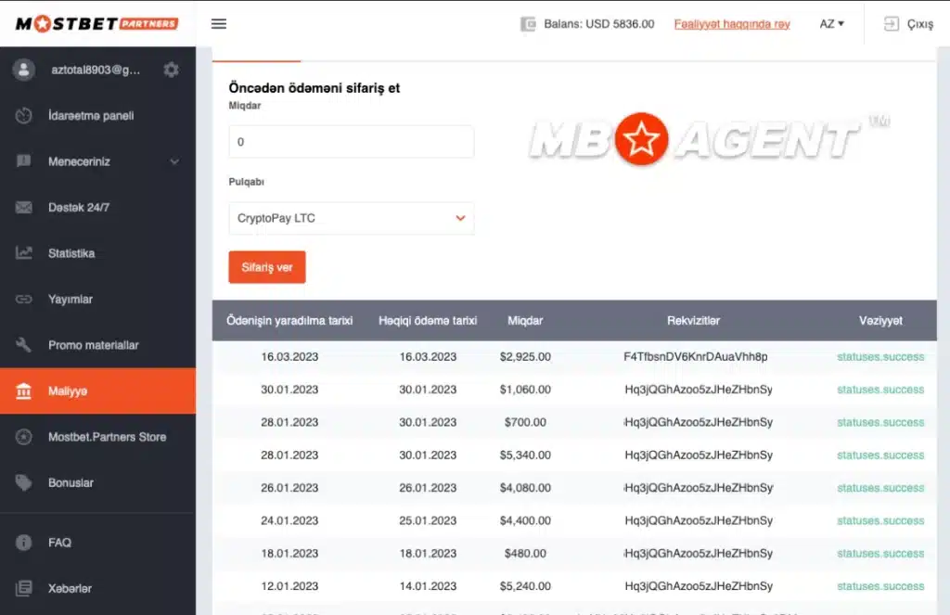Image resolution: width=950 pixels, height=615 pixels.
Task: Click the $2,925.00 amount cell
Action: (525, 357)
